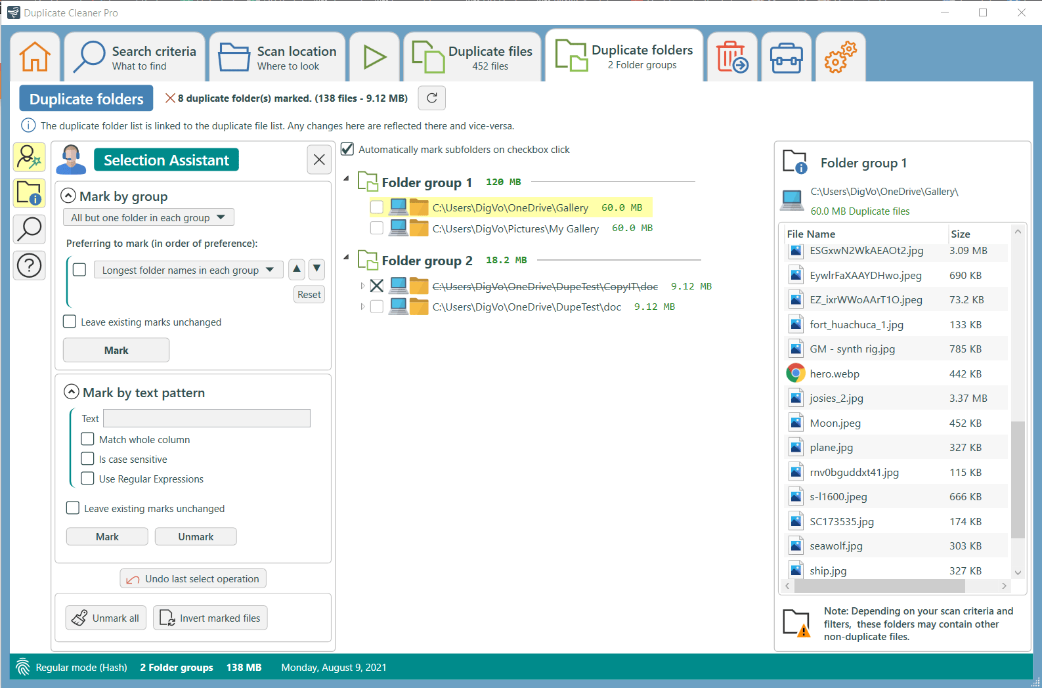
Task: Click the hero.webp Chrome file icon
Action: (796, 374)
